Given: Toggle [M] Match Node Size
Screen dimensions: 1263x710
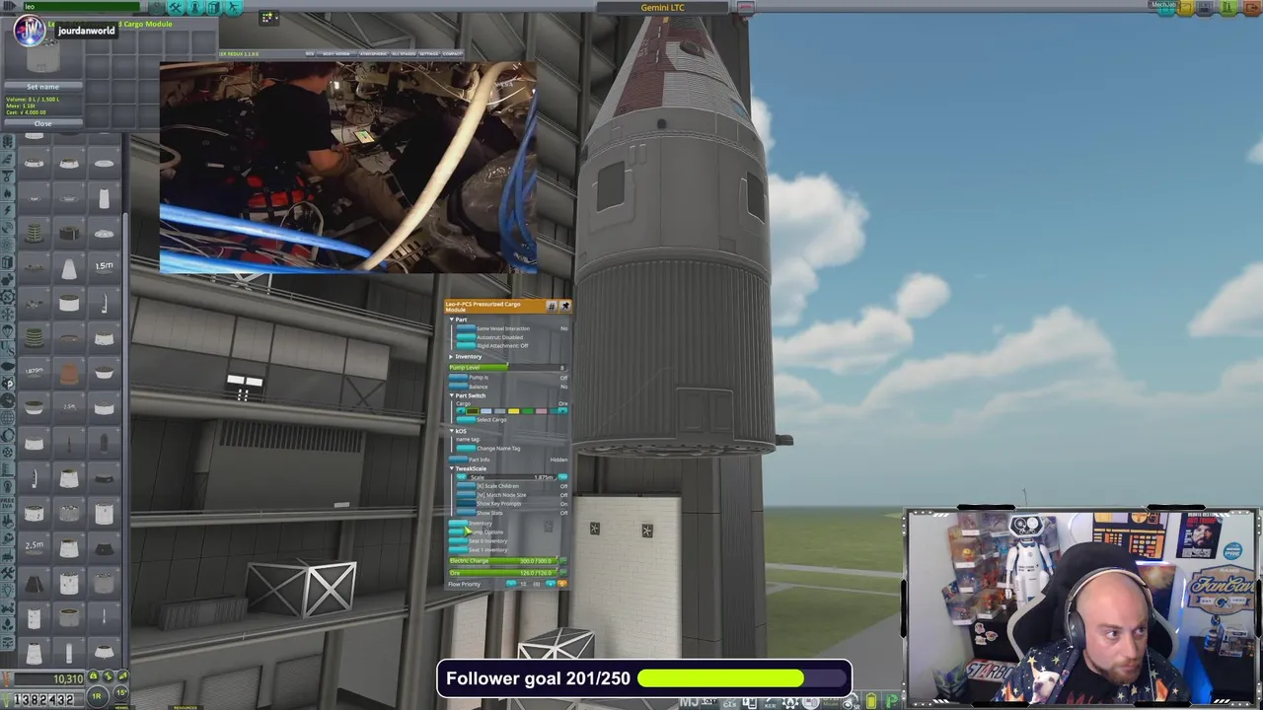Looking at the screenshot, I should (x=466, y=495).
